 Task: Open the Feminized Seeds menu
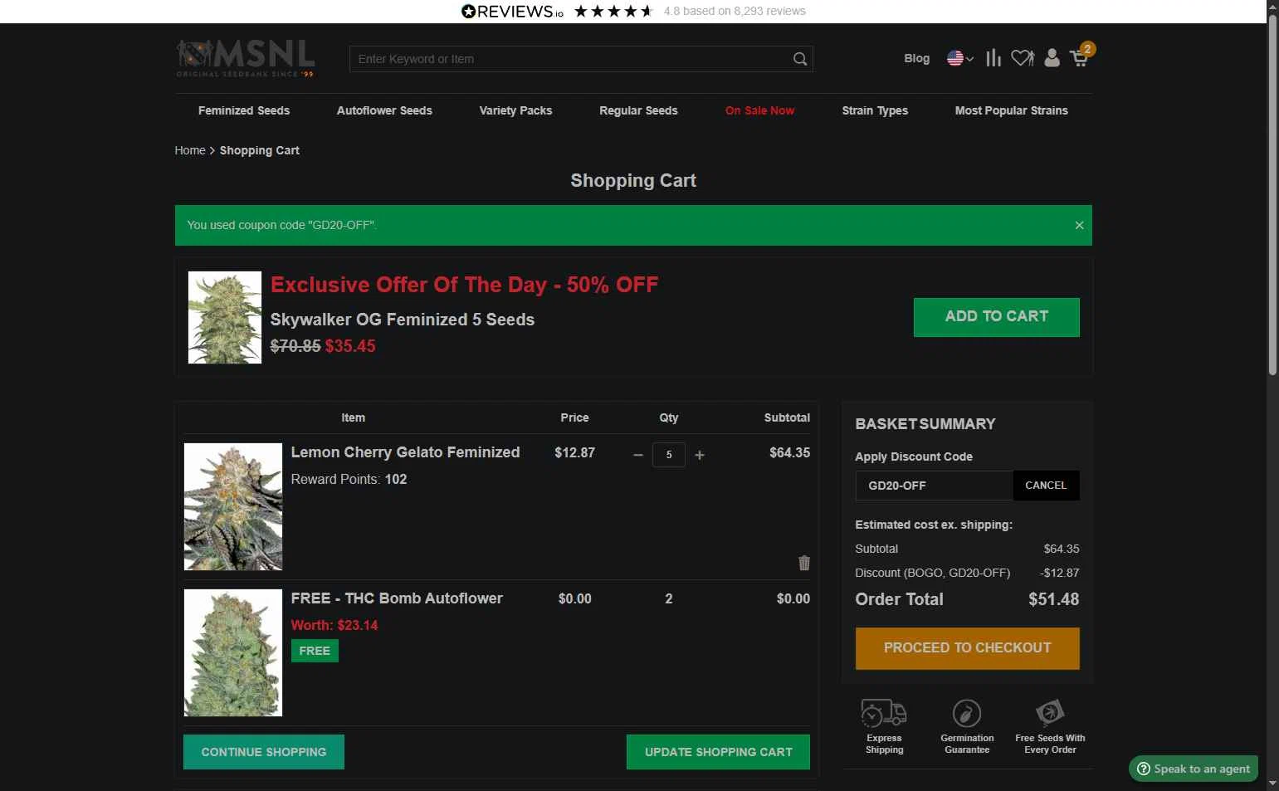[244, 110]
